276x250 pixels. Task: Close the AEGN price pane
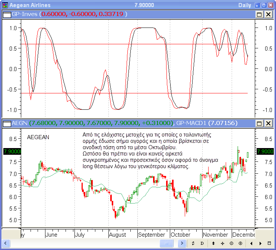[x=268, y=123]
